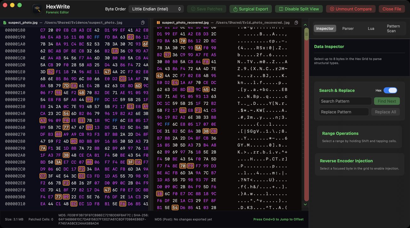Click the suspect_photo_recovered.jpg file name header
Image resolution: width=410 pixels, height=228 pixels.
pos(185,23)
